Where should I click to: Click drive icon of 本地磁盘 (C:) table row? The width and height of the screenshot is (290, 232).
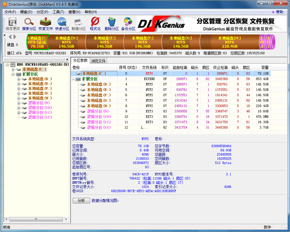pos(78,73)
